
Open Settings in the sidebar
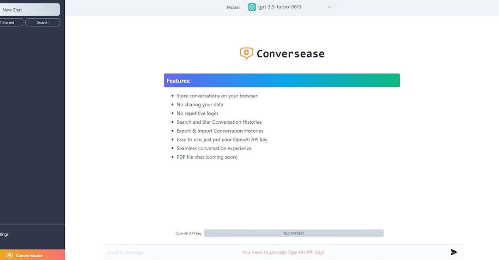click(x=5, y=234)
